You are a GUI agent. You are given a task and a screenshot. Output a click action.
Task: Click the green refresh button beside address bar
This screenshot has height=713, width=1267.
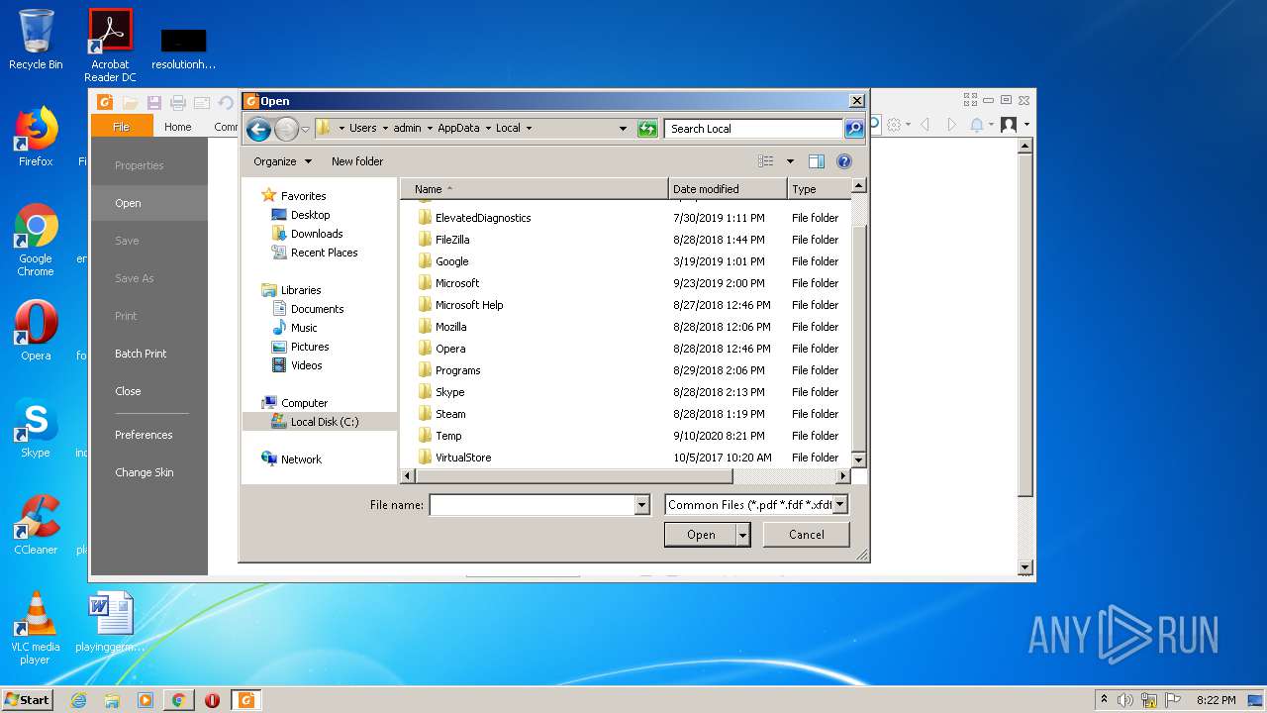click(647, 129)
